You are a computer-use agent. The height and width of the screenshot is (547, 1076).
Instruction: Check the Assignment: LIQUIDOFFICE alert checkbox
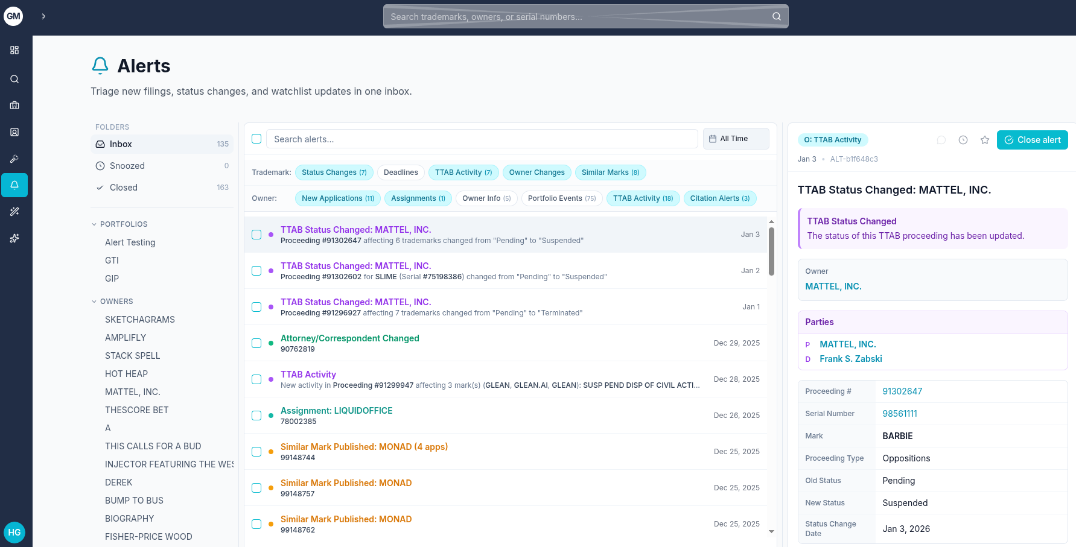click(x=256, y=416)
